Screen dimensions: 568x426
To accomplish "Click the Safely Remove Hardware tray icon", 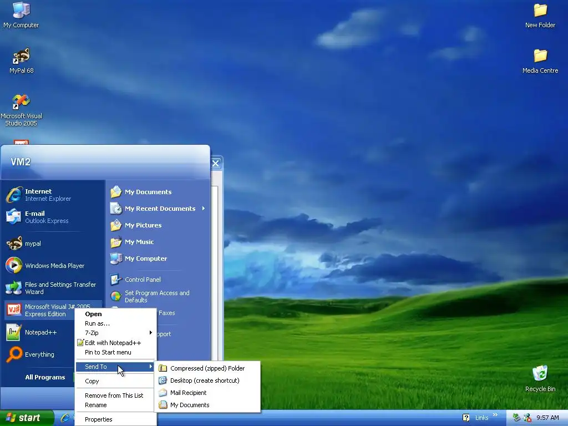I will coord(516,418).
